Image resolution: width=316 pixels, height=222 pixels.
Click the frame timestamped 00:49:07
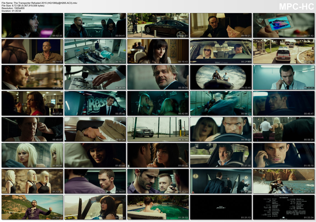pyautogui.click(x=32, y=129)
